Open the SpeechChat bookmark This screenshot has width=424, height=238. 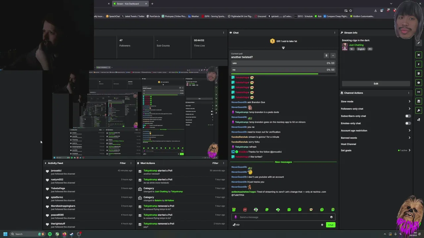click(113, 16)
